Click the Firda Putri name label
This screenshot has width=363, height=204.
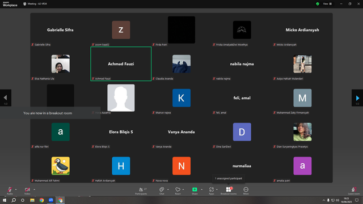[161, 45]
